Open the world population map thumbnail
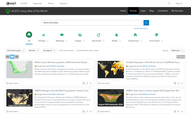Screen dimensions: 191x114 point(111,69)
